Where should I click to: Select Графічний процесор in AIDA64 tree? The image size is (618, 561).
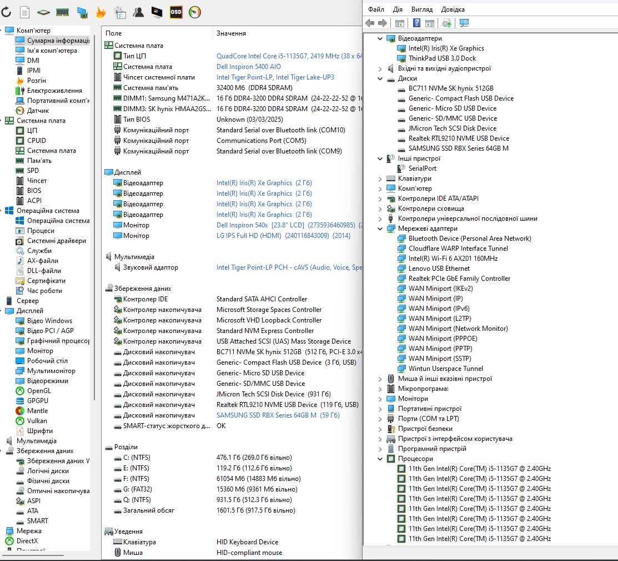pyautogui.click(x=58, y=341)
